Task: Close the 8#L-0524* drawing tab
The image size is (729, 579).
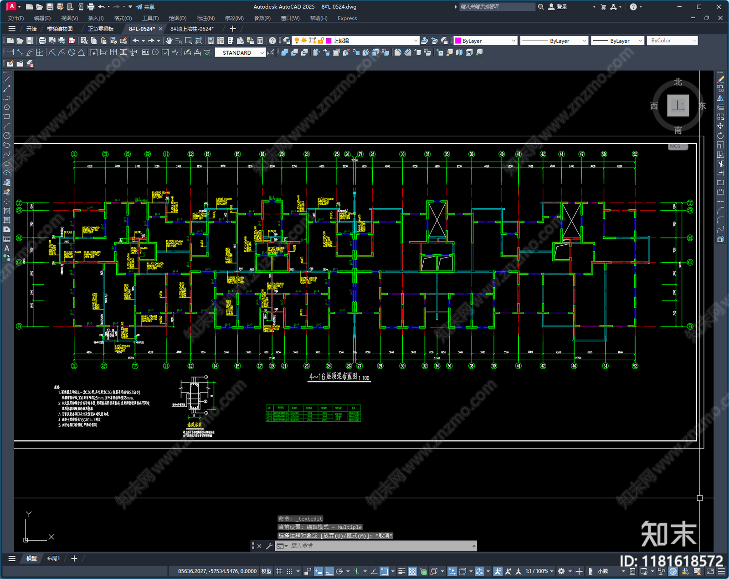Action: [160, 29]
